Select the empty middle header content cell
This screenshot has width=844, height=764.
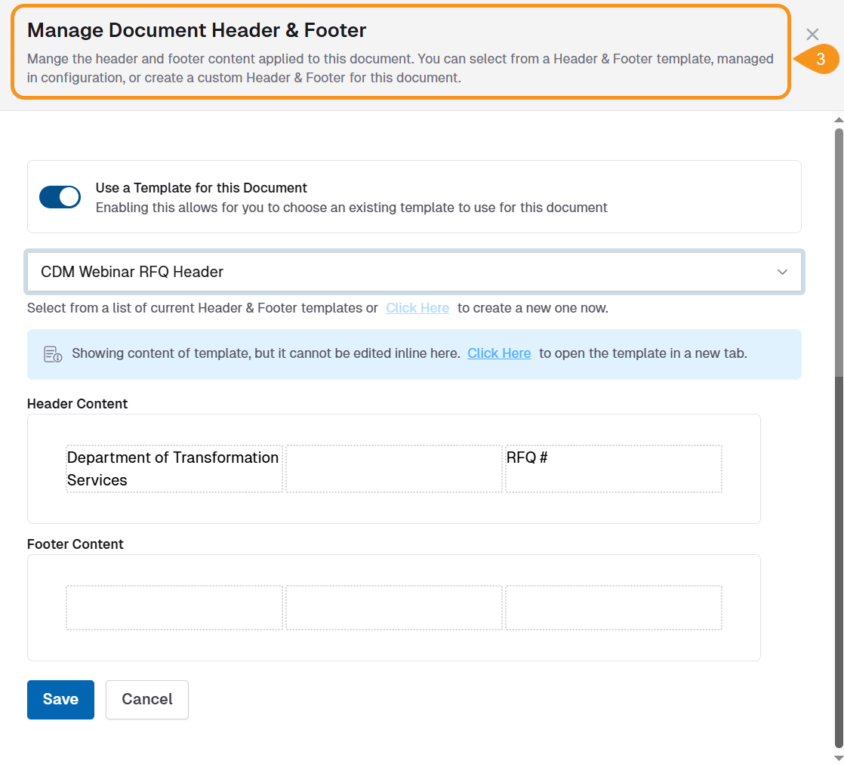tap(394, 469)
